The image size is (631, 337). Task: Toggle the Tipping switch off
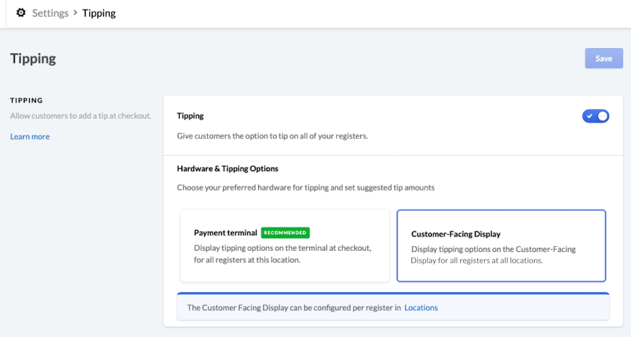click(x=595, y=116)
